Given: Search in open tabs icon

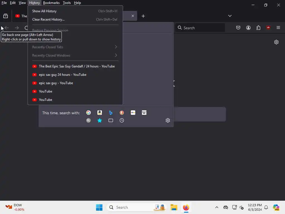Looking at the screenshot, I should point(111,120).
